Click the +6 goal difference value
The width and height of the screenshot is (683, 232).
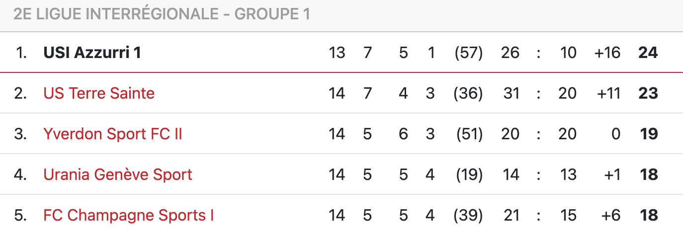(610, 215)
